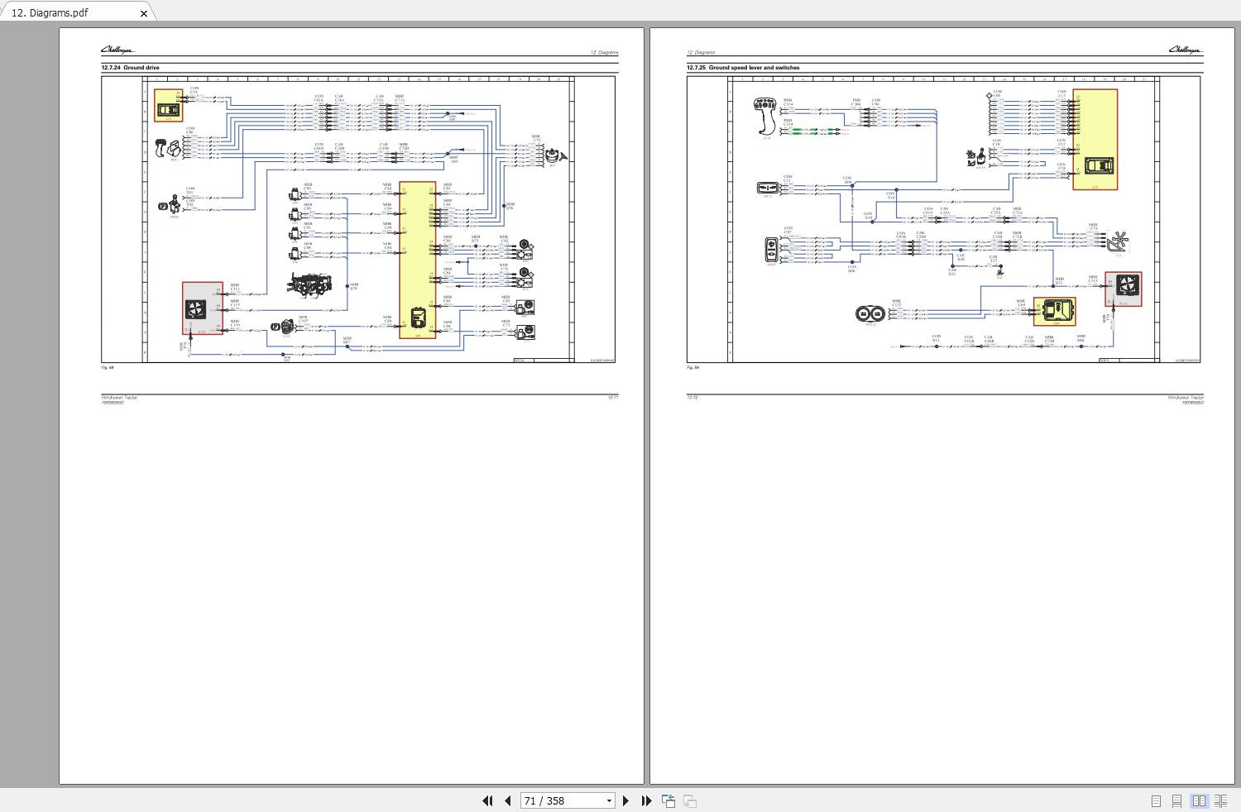The height and width of the screenshot is (812, 1241).
Task: Return to the previous view
Action: (x=667, y=800)
